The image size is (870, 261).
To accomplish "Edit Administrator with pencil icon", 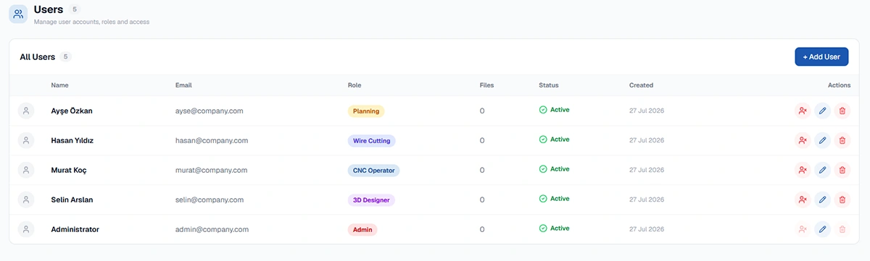I will tap(822, 229).
